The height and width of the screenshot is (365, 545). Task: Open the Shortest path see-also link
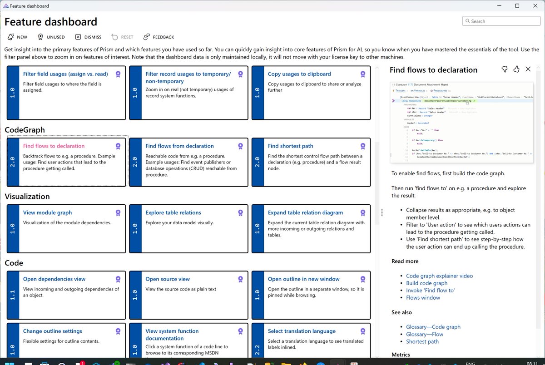pyautogui.click(x=422, y=341)
